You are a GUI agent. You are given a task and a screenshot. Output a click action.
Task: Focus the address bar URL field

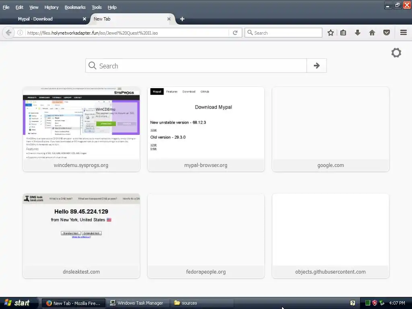coord(128,33)
